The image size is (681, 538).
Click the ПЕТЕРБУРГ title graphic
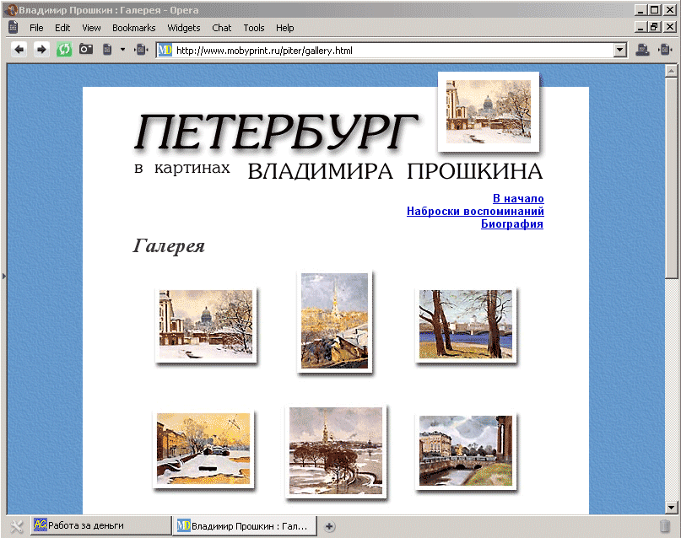click(277, 132)
